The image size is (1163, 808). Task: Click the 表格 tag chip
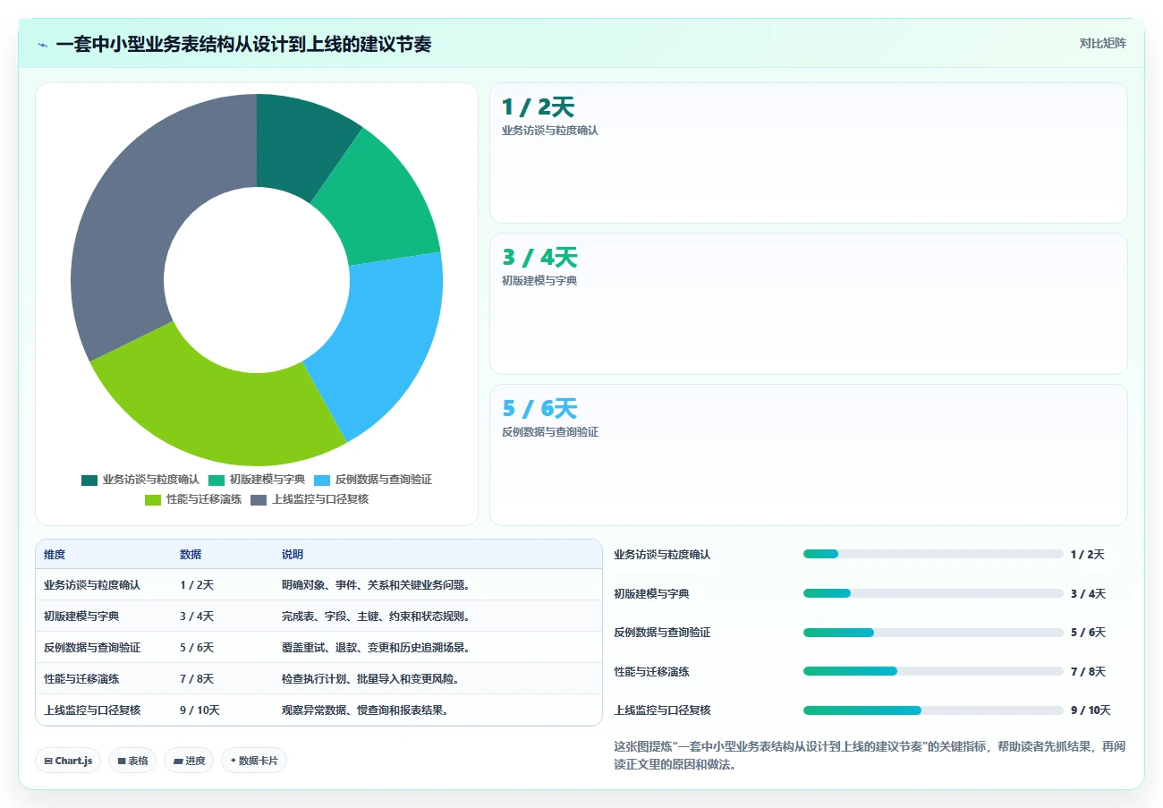[x=132, y=761]
